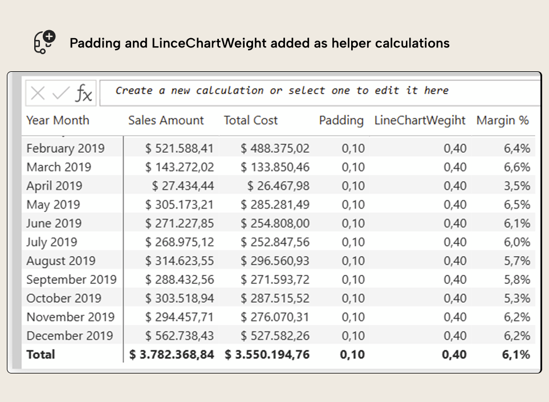Click the Total row label
Screen dimensions: 549x402
[x=40, y=354]
